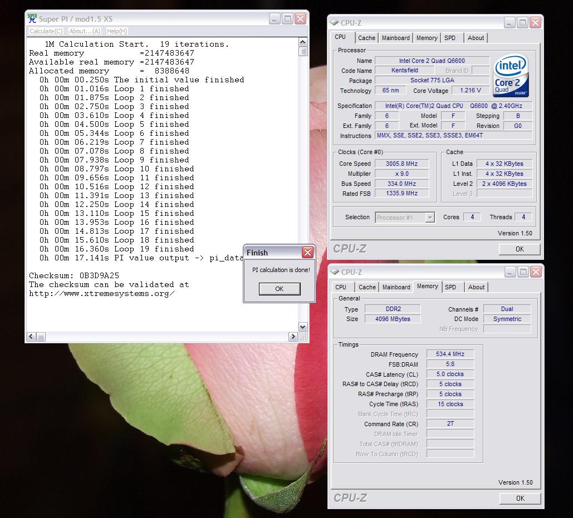Click the DRAM Frequency value '534.4 MHz'
This screenshot has width=573, height=518.
(450, 354)
